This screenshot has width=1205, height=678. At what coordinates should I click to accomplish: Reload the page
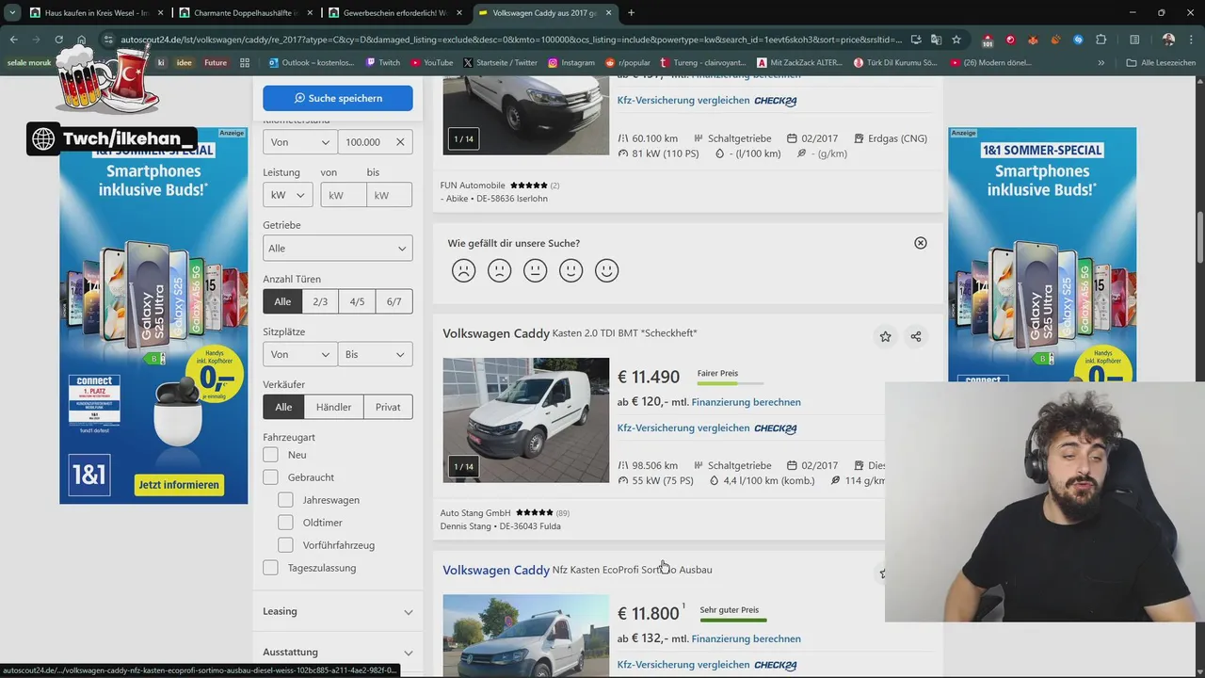(x=58, y=40)
